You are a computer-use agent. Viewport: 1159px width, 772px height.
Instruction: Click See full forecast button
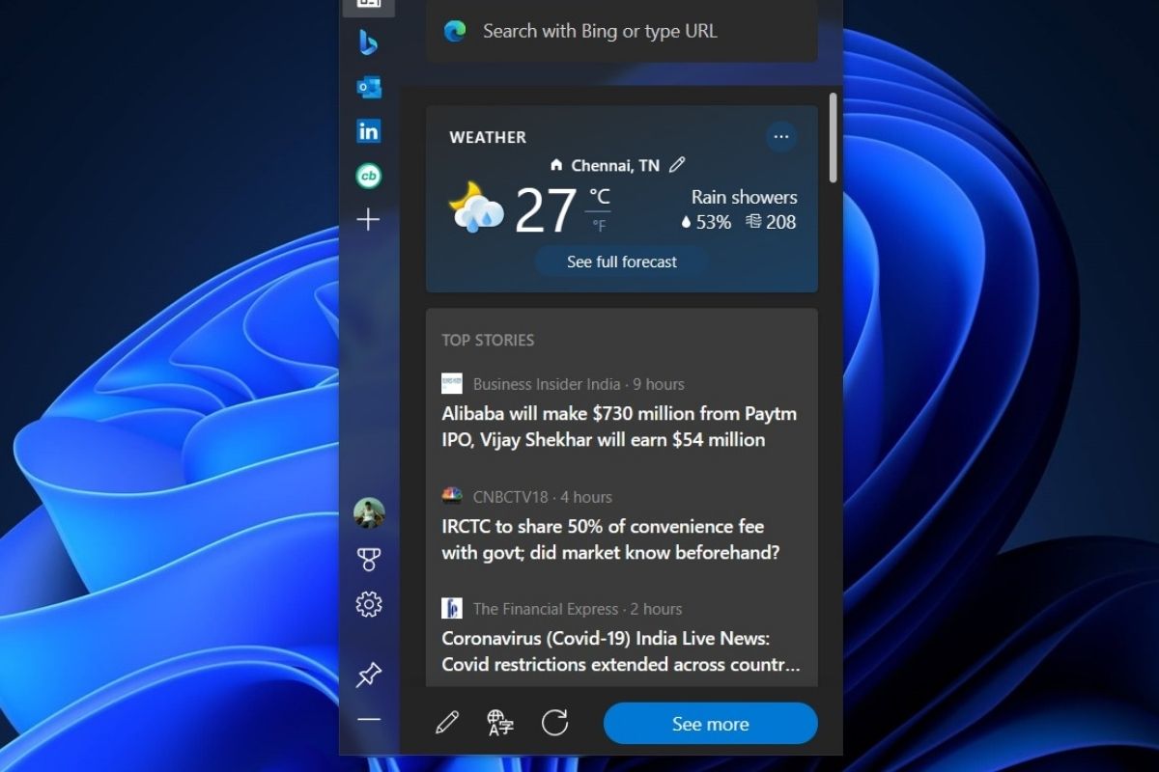click(x=622, y=262)
